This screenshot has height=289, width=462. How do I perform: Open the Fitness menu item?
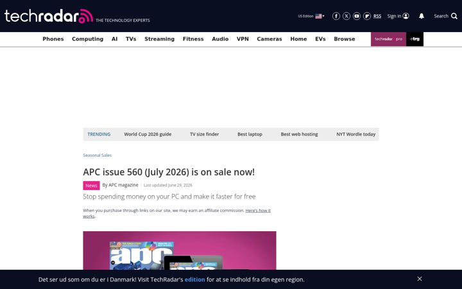(193, 39)
